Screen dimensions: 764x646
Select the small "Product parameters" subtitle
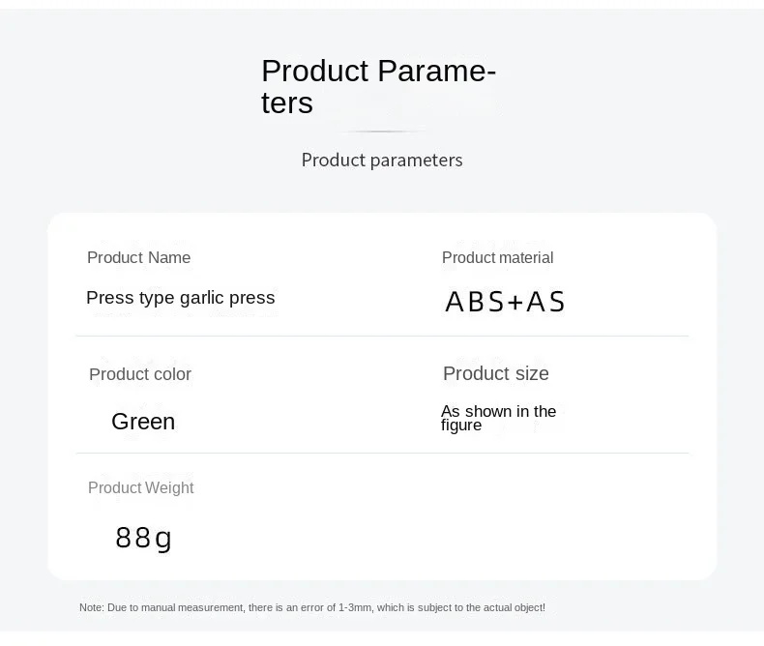[x=382, y=161]
